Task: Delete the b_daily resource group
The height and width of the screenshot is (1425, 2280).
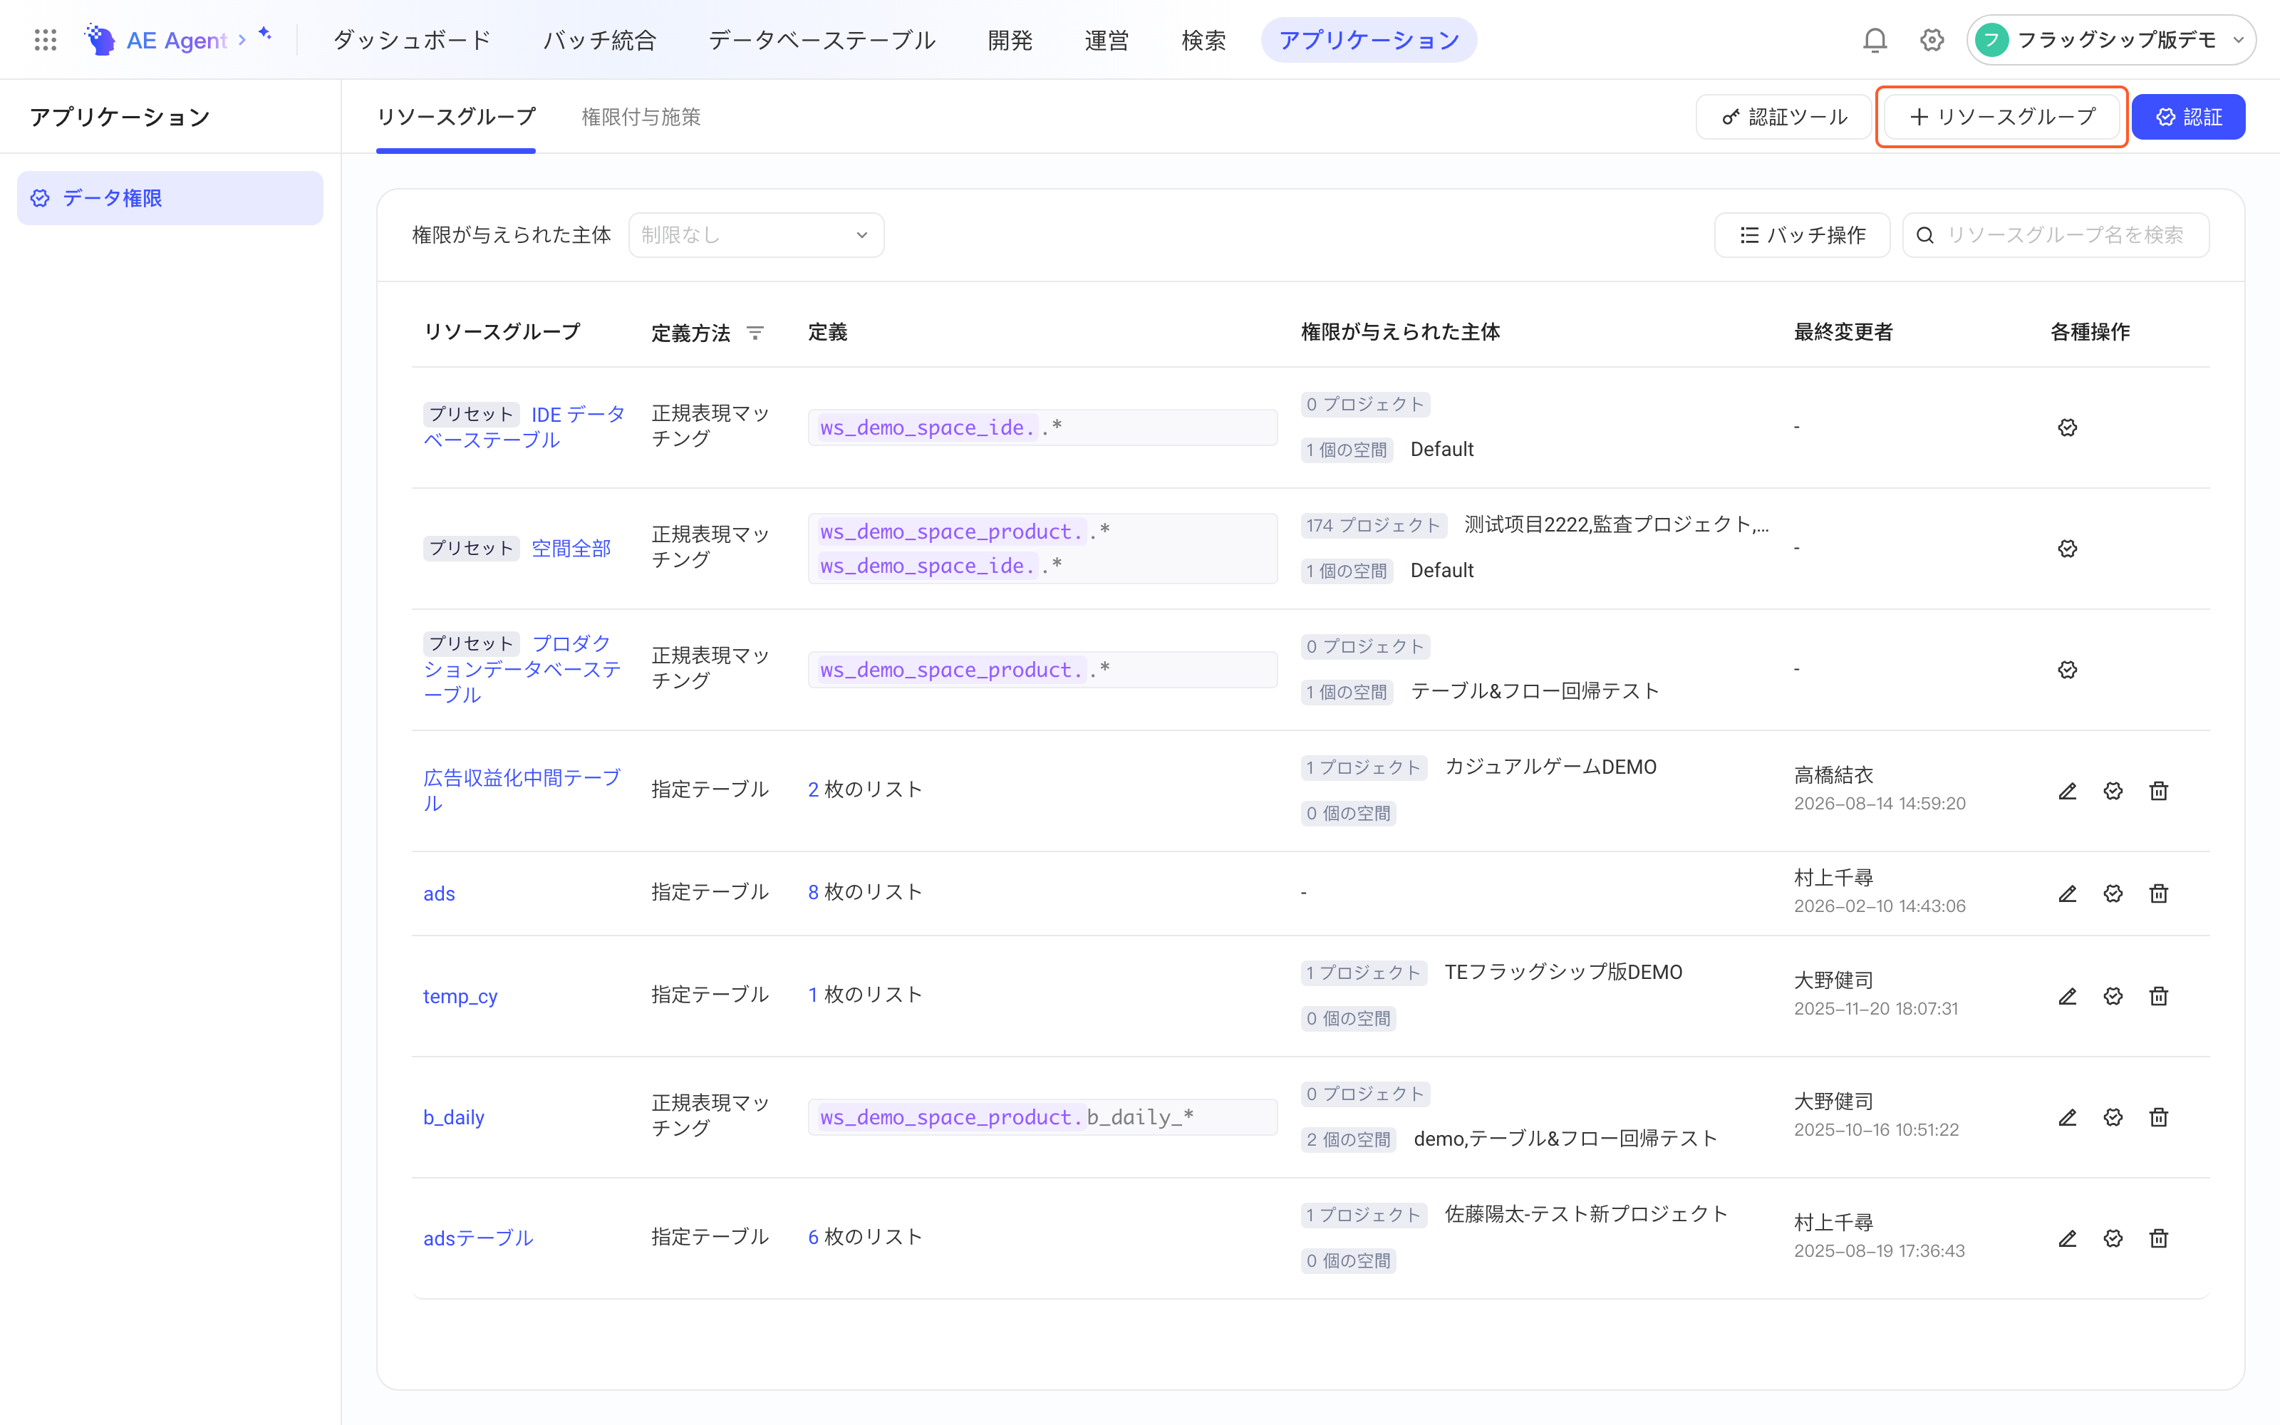Action: pos(2158,1116)
